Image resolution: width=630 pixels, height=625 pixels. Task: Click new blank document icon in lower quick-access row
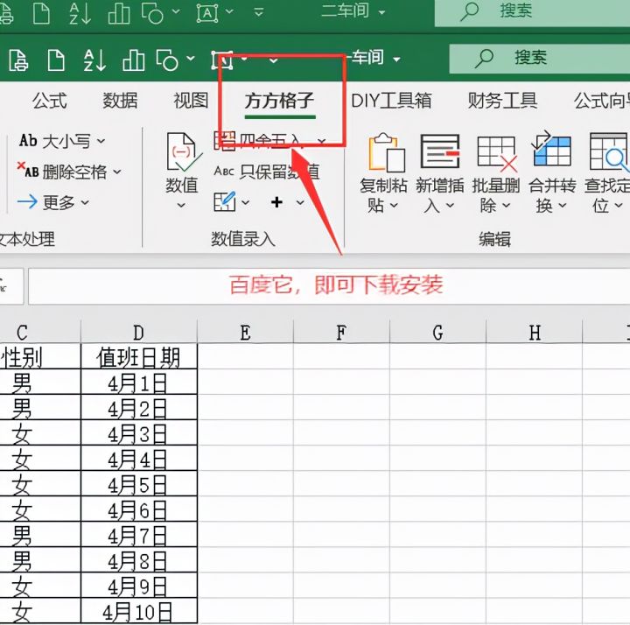coord(56,60)
